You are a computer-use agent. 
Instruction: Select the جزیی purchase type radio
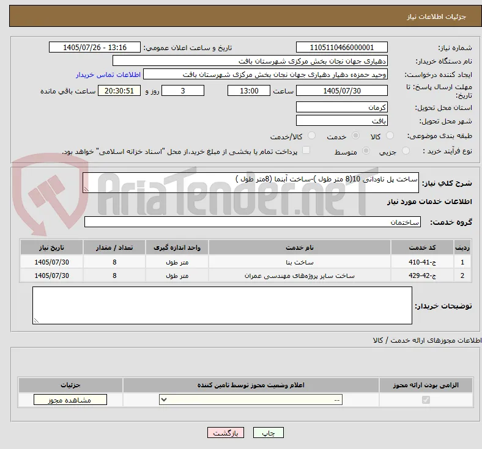pos(406,151)
